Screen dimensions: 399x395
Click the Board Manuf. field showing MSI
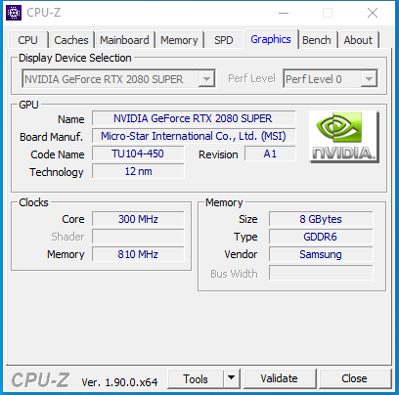[x=194, y=136]
